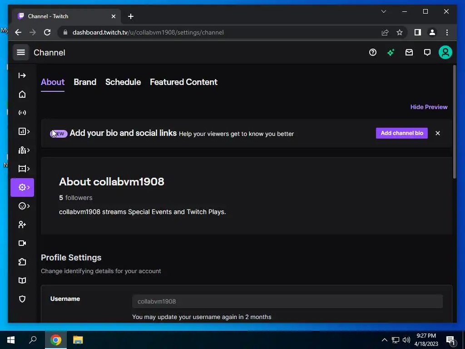Switch to the About tab

tap(53, 82)
